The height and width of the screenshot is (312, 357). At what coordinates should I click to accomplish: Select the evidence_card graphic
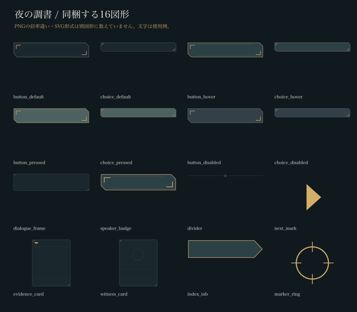pos(51,263)
